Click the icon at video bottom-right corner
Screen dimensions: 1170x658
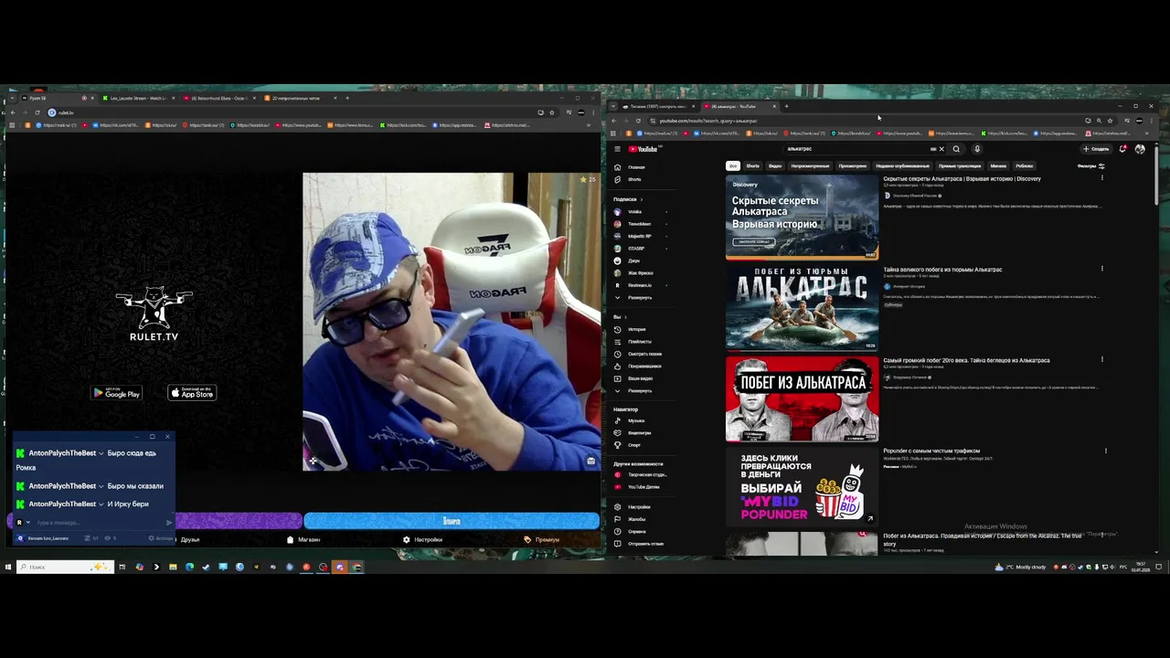pos(590,461)
